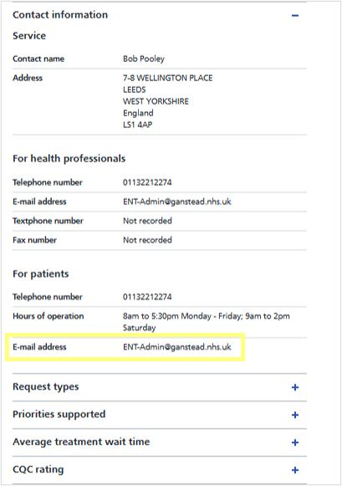
Task: Click the For health professionals heading
Action: click(x=69, y=158)
